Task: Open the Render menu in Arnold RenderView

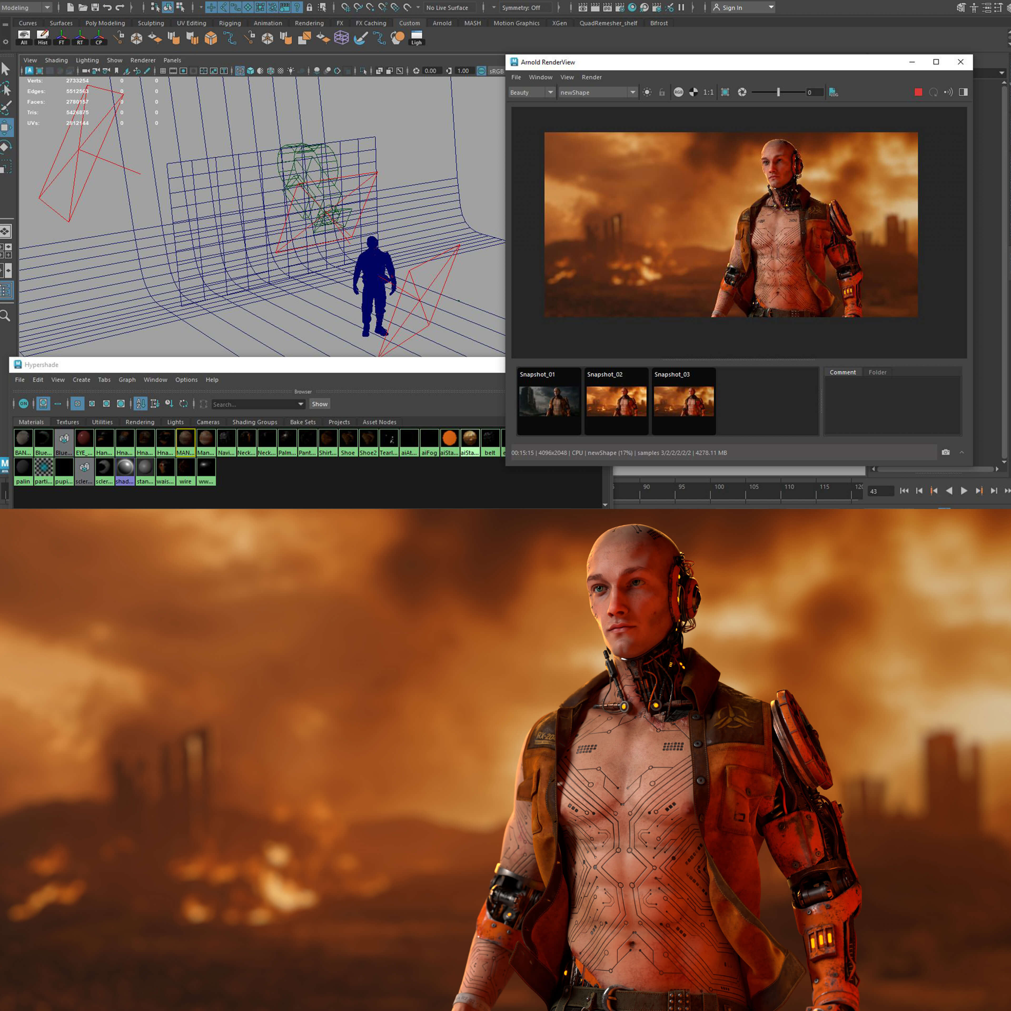Action: point(591,77)
